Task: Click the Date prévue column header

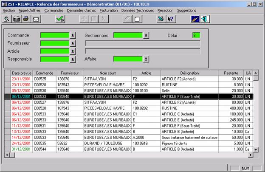Action: click(x=22, y=73)
